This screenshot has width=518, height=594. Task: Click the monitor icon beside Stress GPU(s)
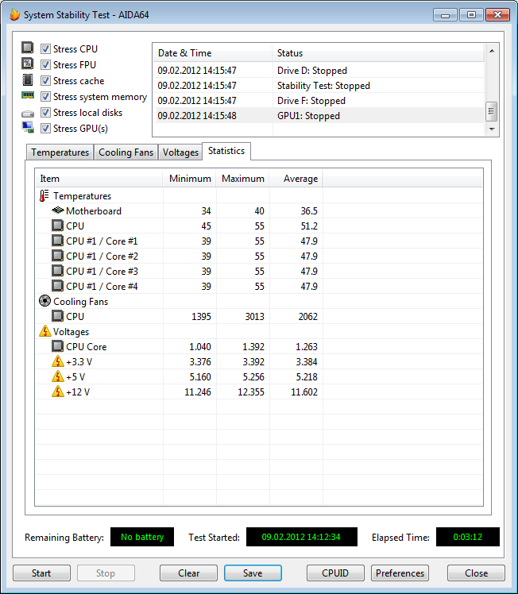(x=28, y=128)
